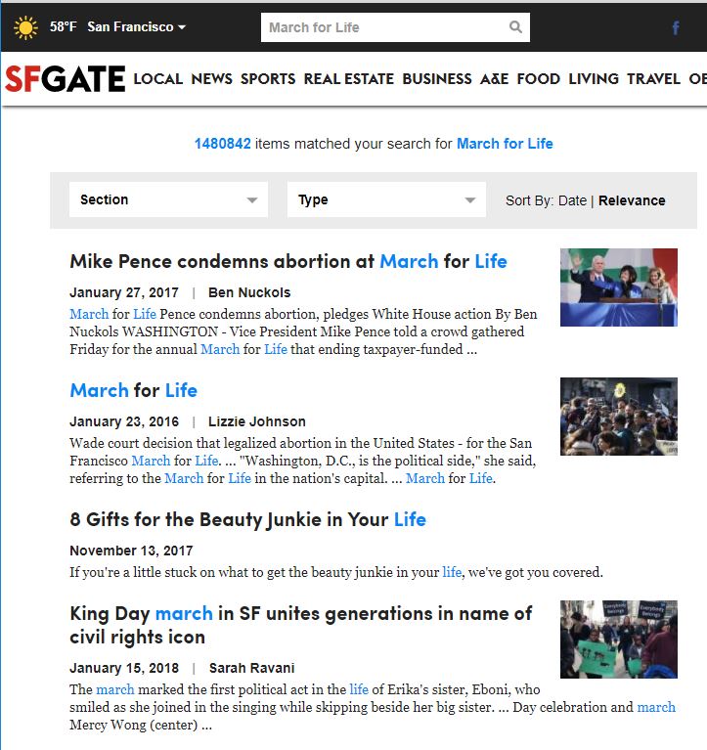Select REAL ESTATE in the navigation
The image size is (707, 750).
coord(349,79)
